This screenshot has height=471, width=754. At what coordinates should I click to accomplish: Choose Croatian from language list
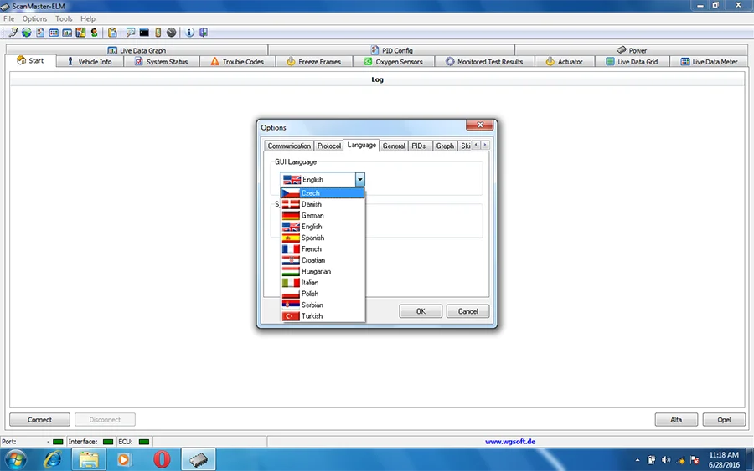click(323, 259)
